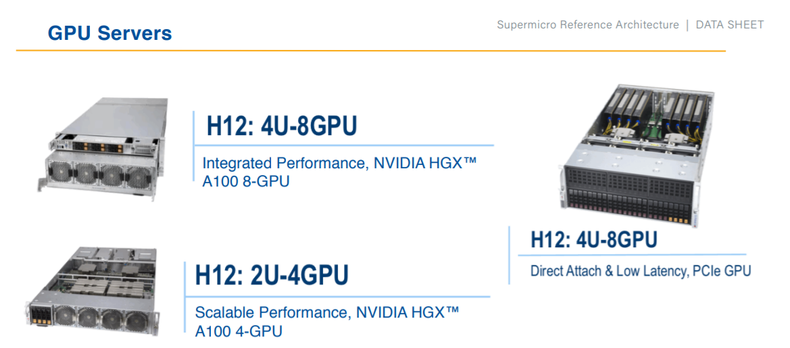
Task: Click the "Supermicro Reference Architecture" header text
Action: point(587,25)
